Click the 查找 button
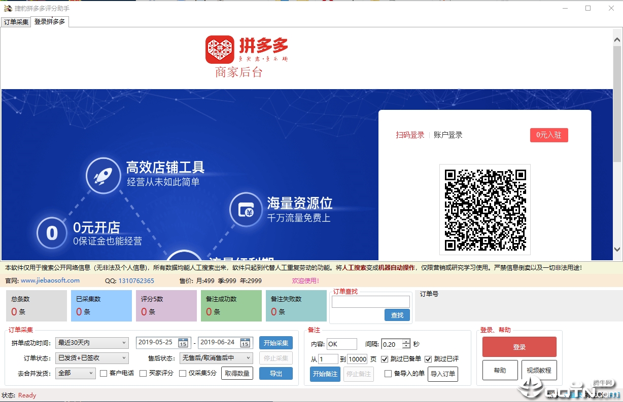Image resolution: width=623 pixels, height=402 pixels. [397, 315]
